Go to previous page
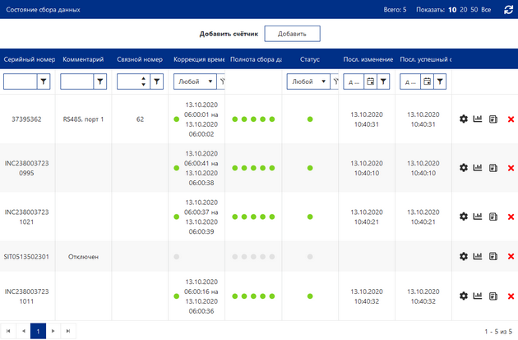The height and width of the screenshot is (340, 518). click(24, 331)
